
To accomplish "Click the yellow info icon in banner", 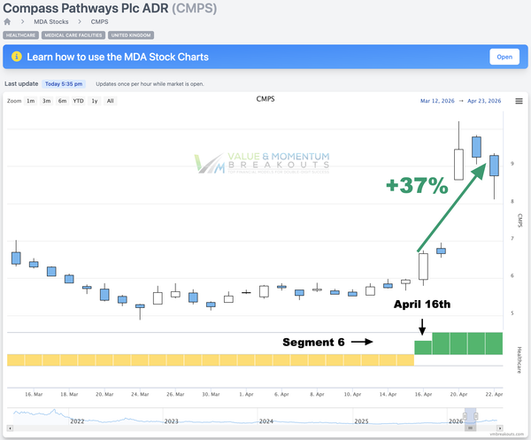I will click(17, 57).
